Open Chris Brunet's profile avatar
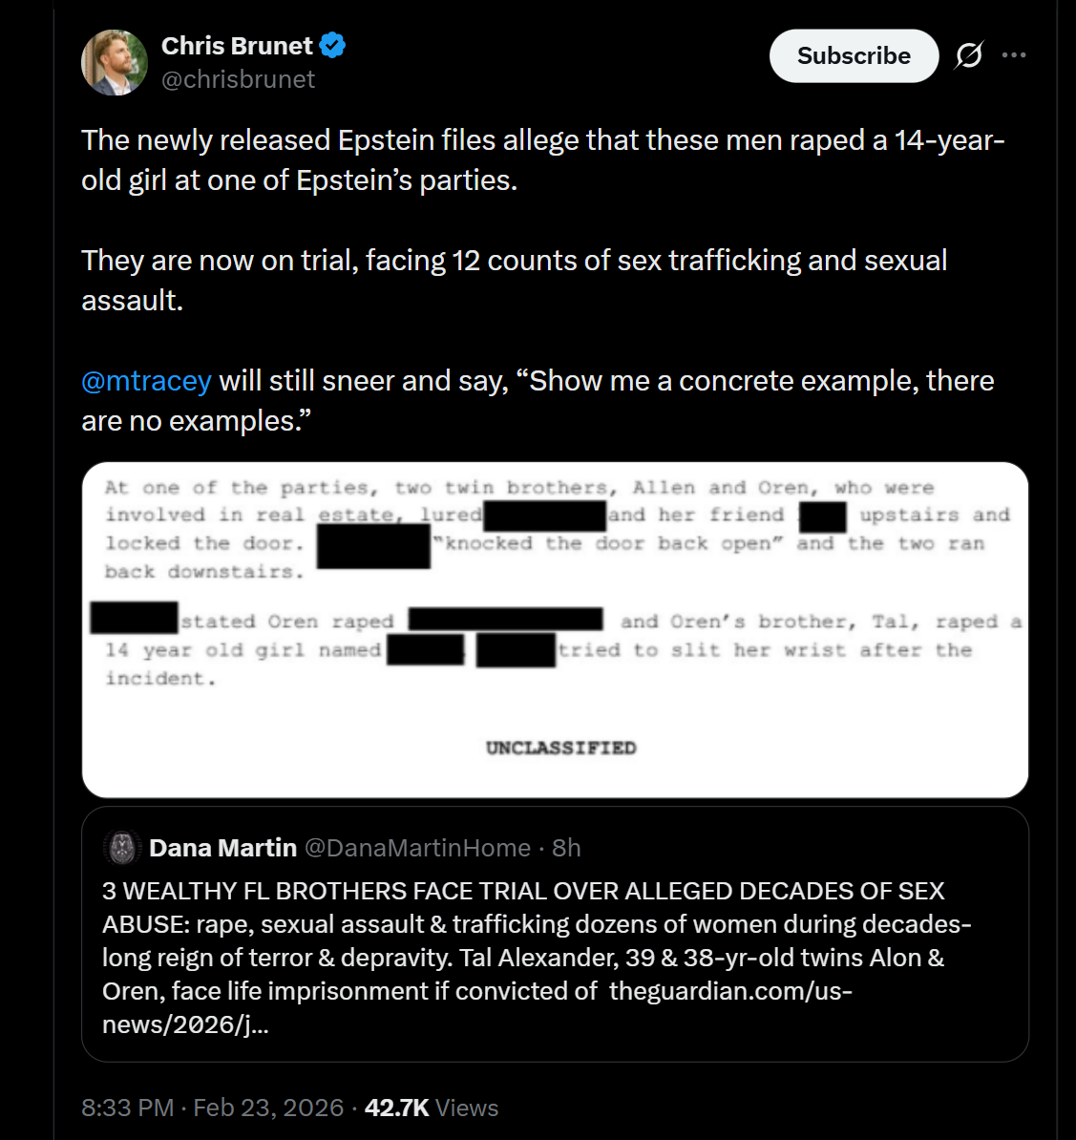Screen dimensions: 1076x1140 click(x=115, y=62)
